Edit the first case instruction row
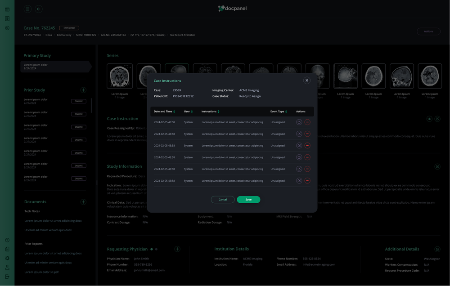Viewport: 450px width, 286px height. click(x=299, y=122)
